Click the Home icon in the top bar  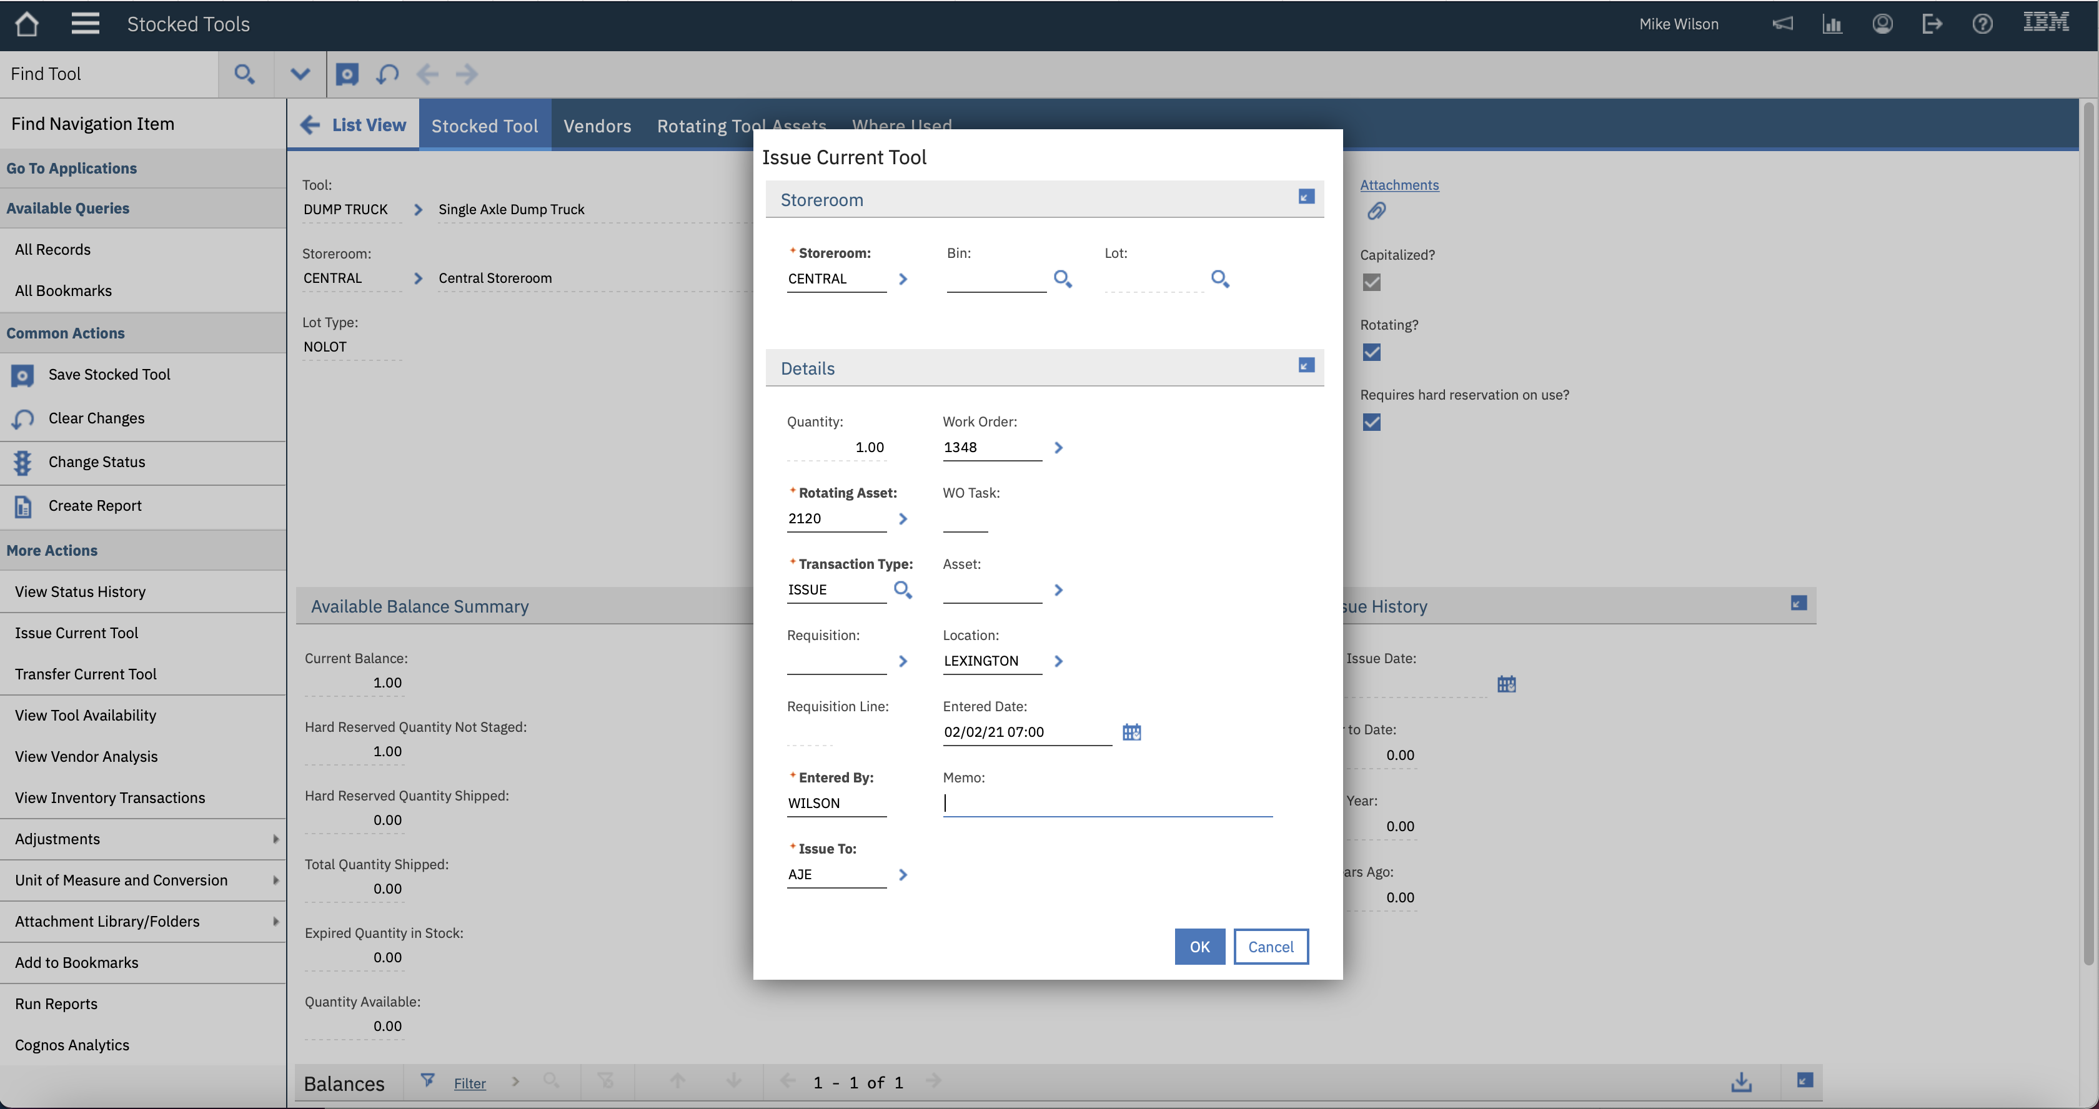(x=27, y=24)
